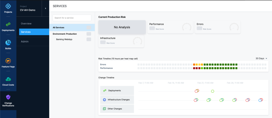Expand the CV-AH-Demo project selector arrow

point(46,8)
